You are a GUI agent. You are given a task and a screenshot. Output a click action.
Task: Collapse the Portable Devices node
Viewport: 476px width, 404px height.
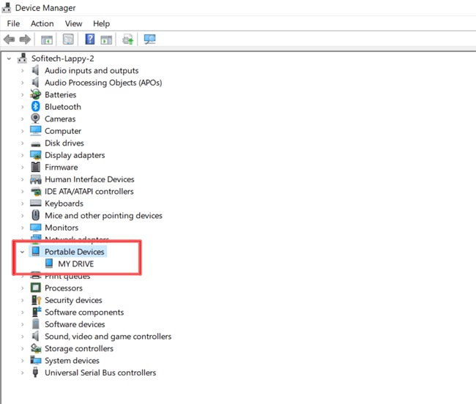coord(22,252)
